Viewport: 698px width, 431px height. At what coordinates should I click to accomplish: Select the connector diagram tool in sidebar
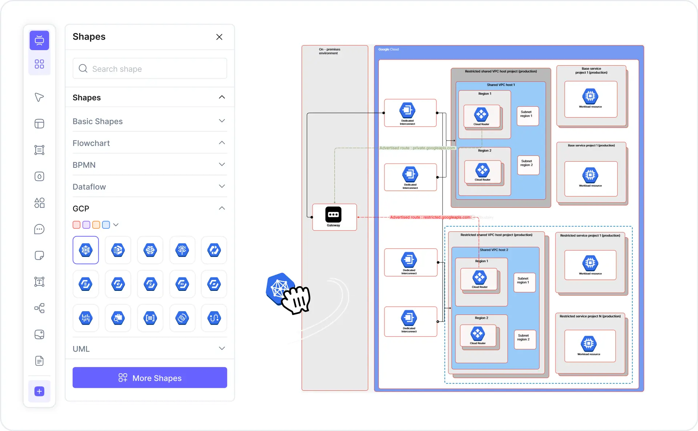click(x=39, y=308)
